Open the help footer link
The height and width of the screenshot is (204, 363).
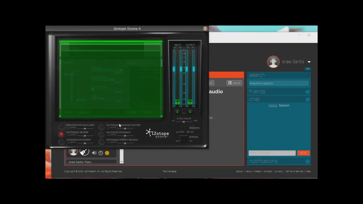tap(308, 171)
